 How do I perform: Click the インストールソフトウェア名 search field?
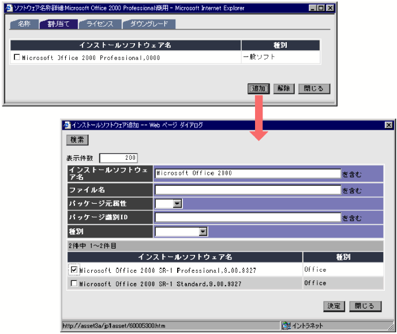tap(248, 173)
